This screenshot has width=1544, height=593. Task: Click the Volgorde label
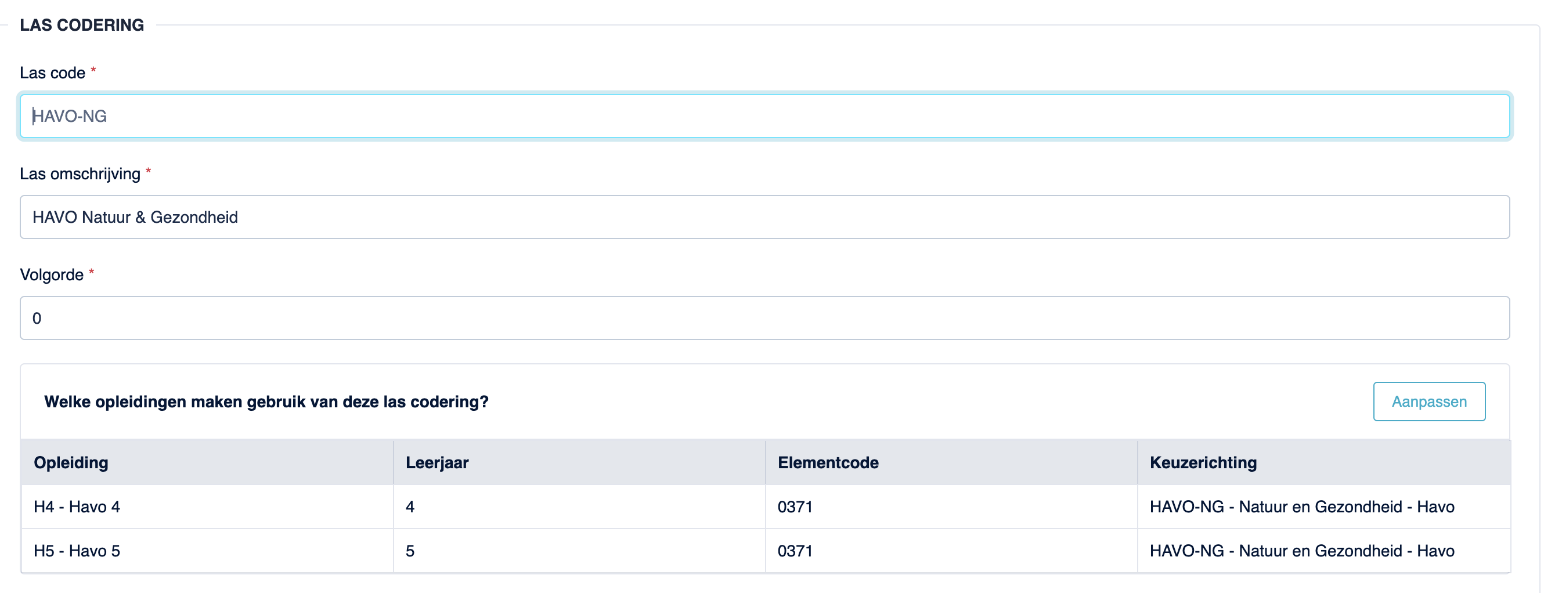point(52,275)
